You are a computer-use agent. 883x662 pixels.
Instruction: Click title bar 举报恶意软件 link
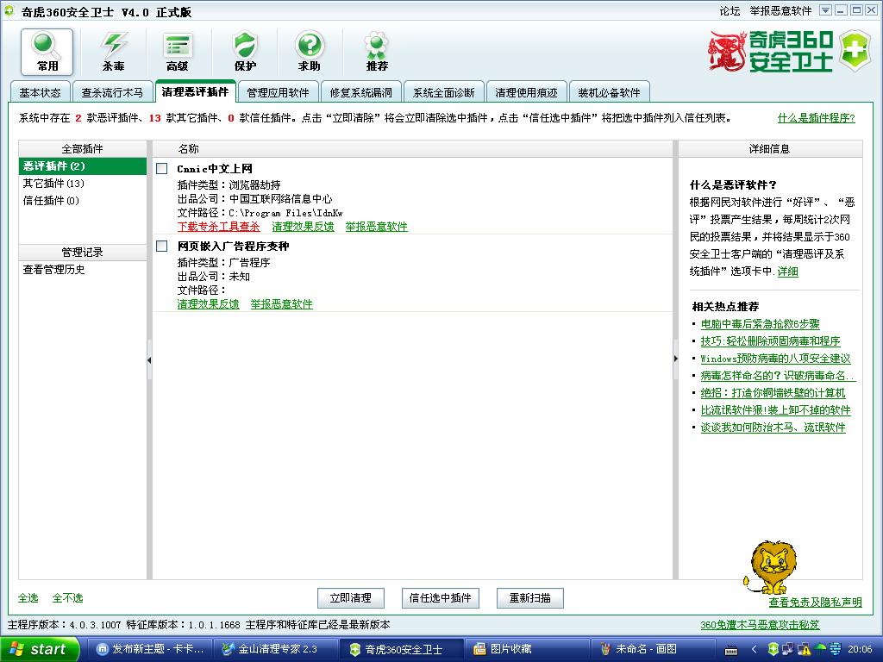point(780,11)
